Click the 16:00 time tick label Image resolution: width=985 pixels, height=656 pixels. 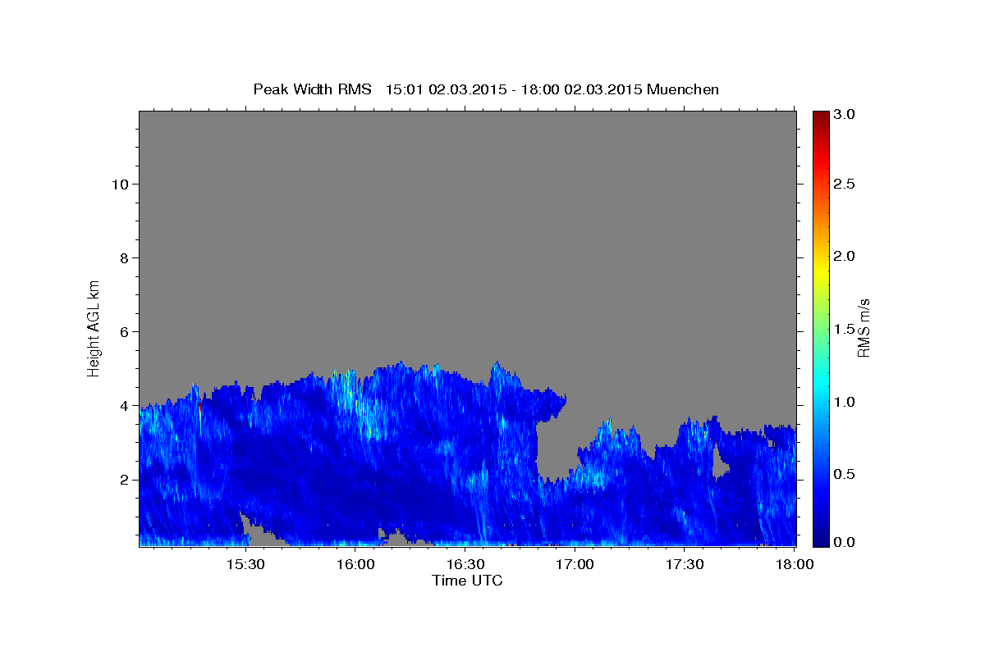(x=355, y=565)
